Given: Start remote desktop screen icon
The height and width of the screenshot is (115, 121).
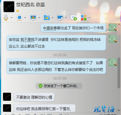Looking at the screenshot, I should 60,17.
